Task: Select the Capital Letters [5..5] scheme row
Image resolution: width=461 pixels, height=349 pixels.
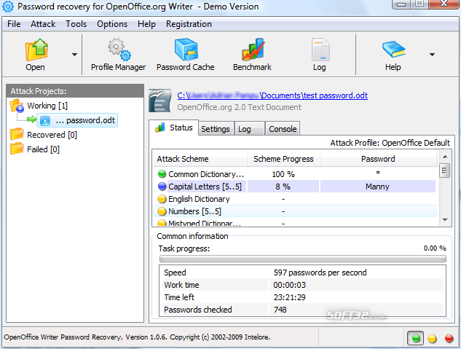Action: (295, 187)
